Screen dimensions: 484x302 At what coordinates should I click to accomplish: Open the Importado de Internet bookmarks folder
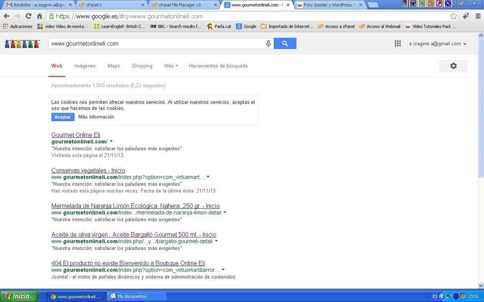coord(287,26)
